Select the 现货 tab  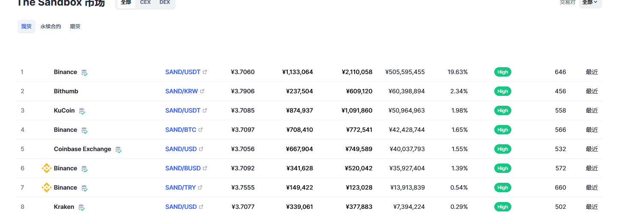[27, 27]
